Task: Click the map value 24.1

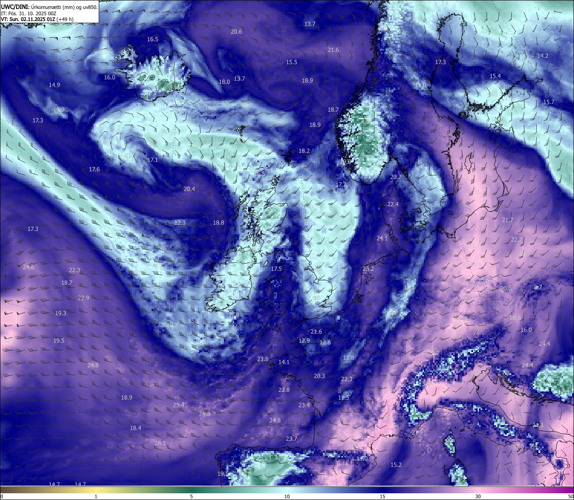Action: click(382, 238)
